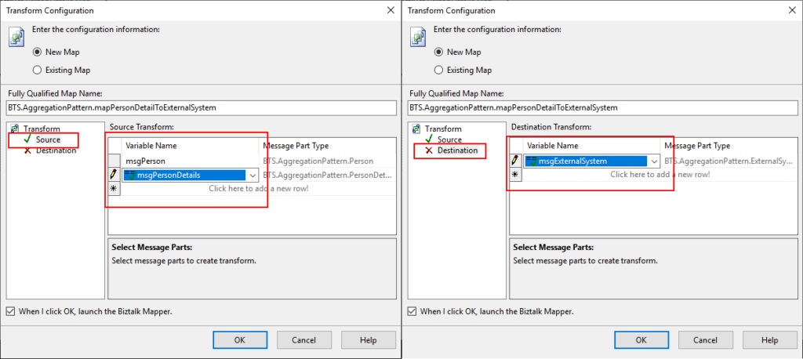
Task: Click Fully Qualified Map Name field in left dialog
Action: 199,107
